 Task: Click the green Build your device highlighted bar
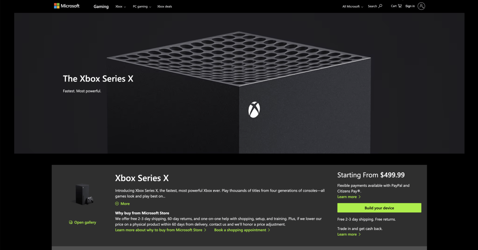pos(379,208)
